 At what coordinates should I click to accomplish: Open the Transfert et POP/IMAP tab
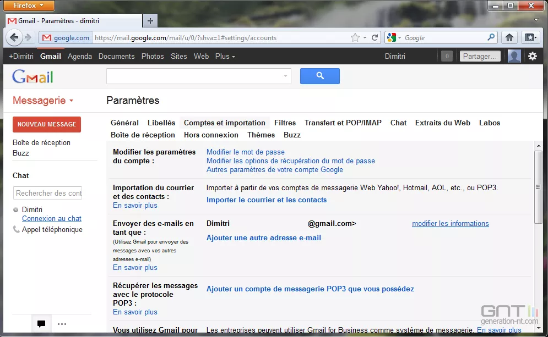pos(343,123)
